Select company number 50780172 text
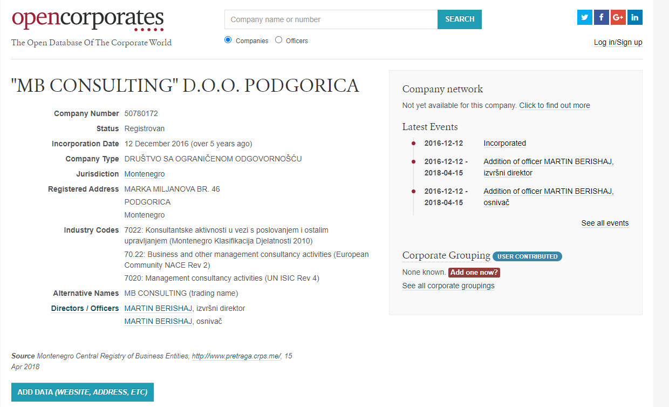This screenshot has height=407, width=669. (141, 113)
